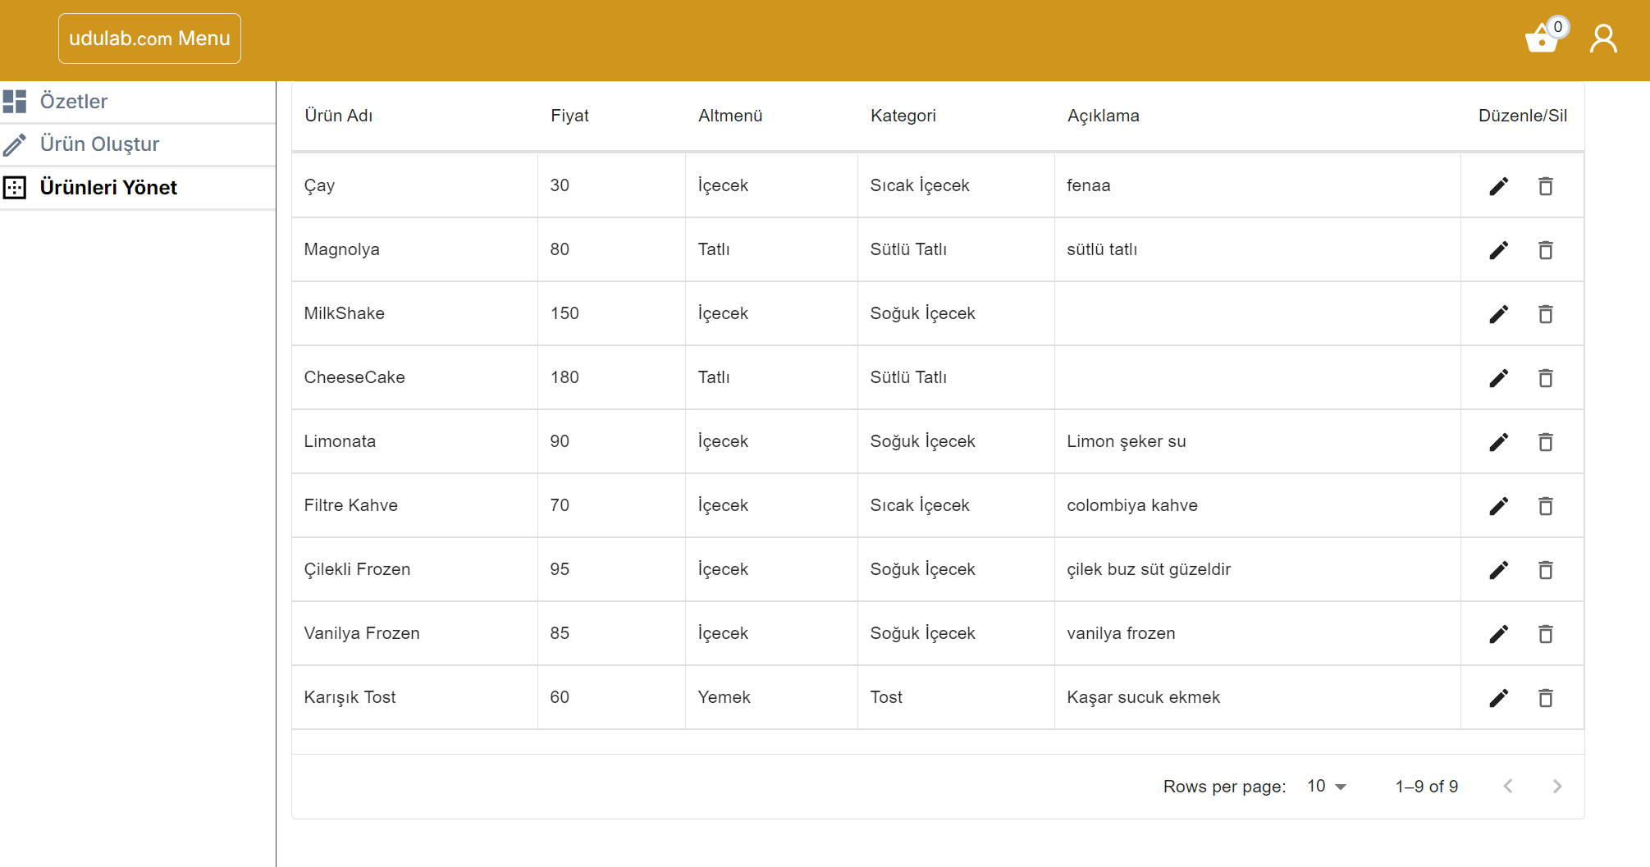Edit the Çay product row
This screenshot has width=1650, height=867.
coord(1498,186)
